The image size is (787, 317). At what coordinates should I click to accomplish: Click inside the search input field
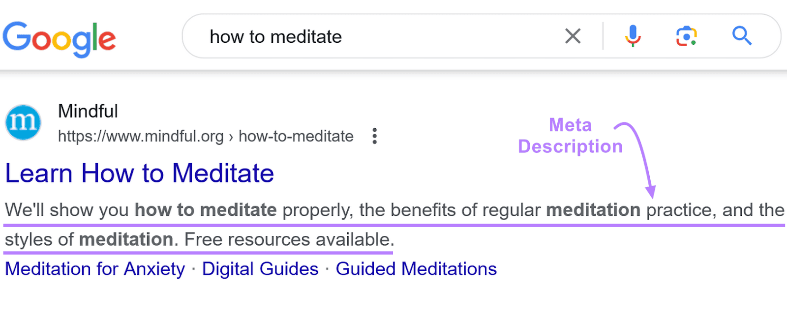coord(418,36)
